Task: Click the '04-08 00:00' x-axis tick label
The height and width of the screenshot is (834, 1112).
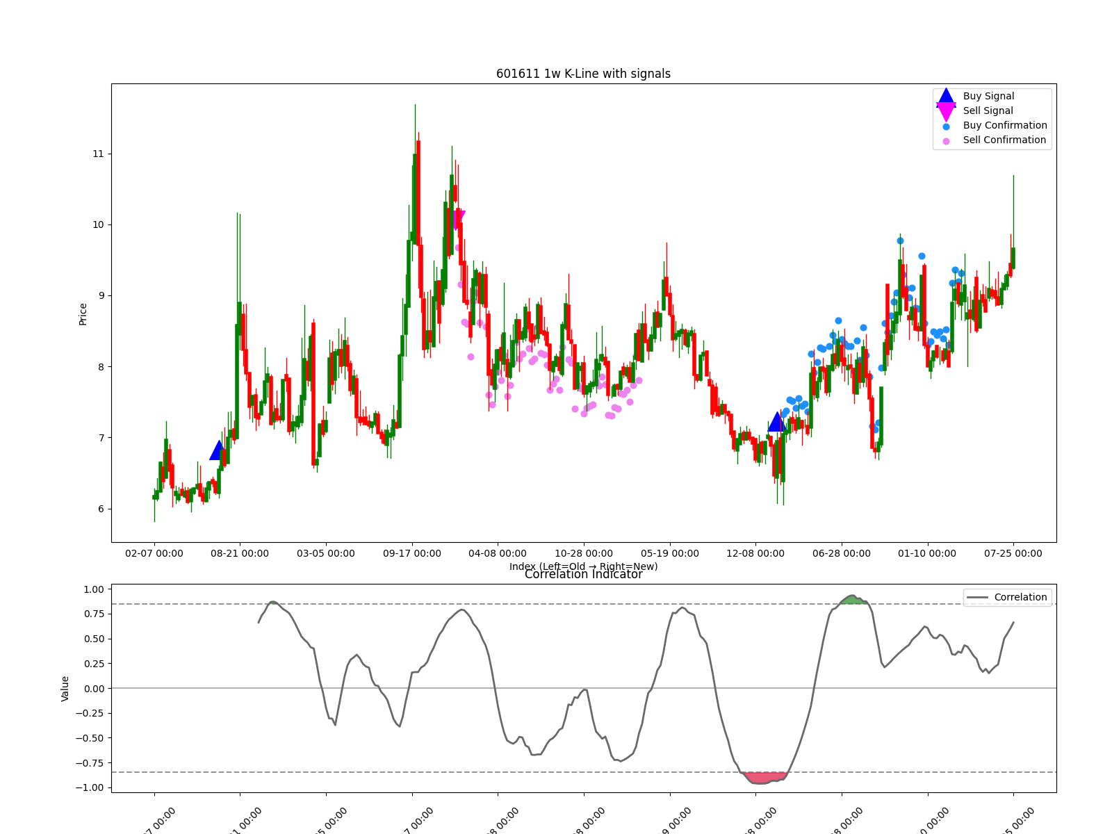Action: tap(498, 553)
